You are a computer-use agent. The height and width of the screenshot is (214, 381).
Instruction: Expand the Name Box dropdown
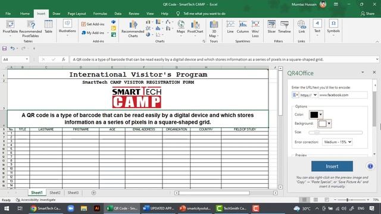click(x=27, y=59)
